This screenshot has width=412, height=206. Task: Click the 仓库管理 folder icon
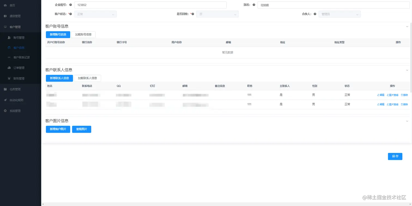pyautogui.click(x=5, y=89)
